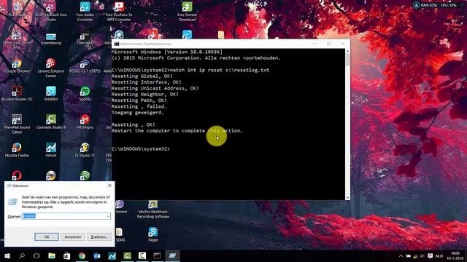The height and width of the screenshot is (262, 467).
Task: Click the NLD language indicator
Action: (x=439, y=256)
